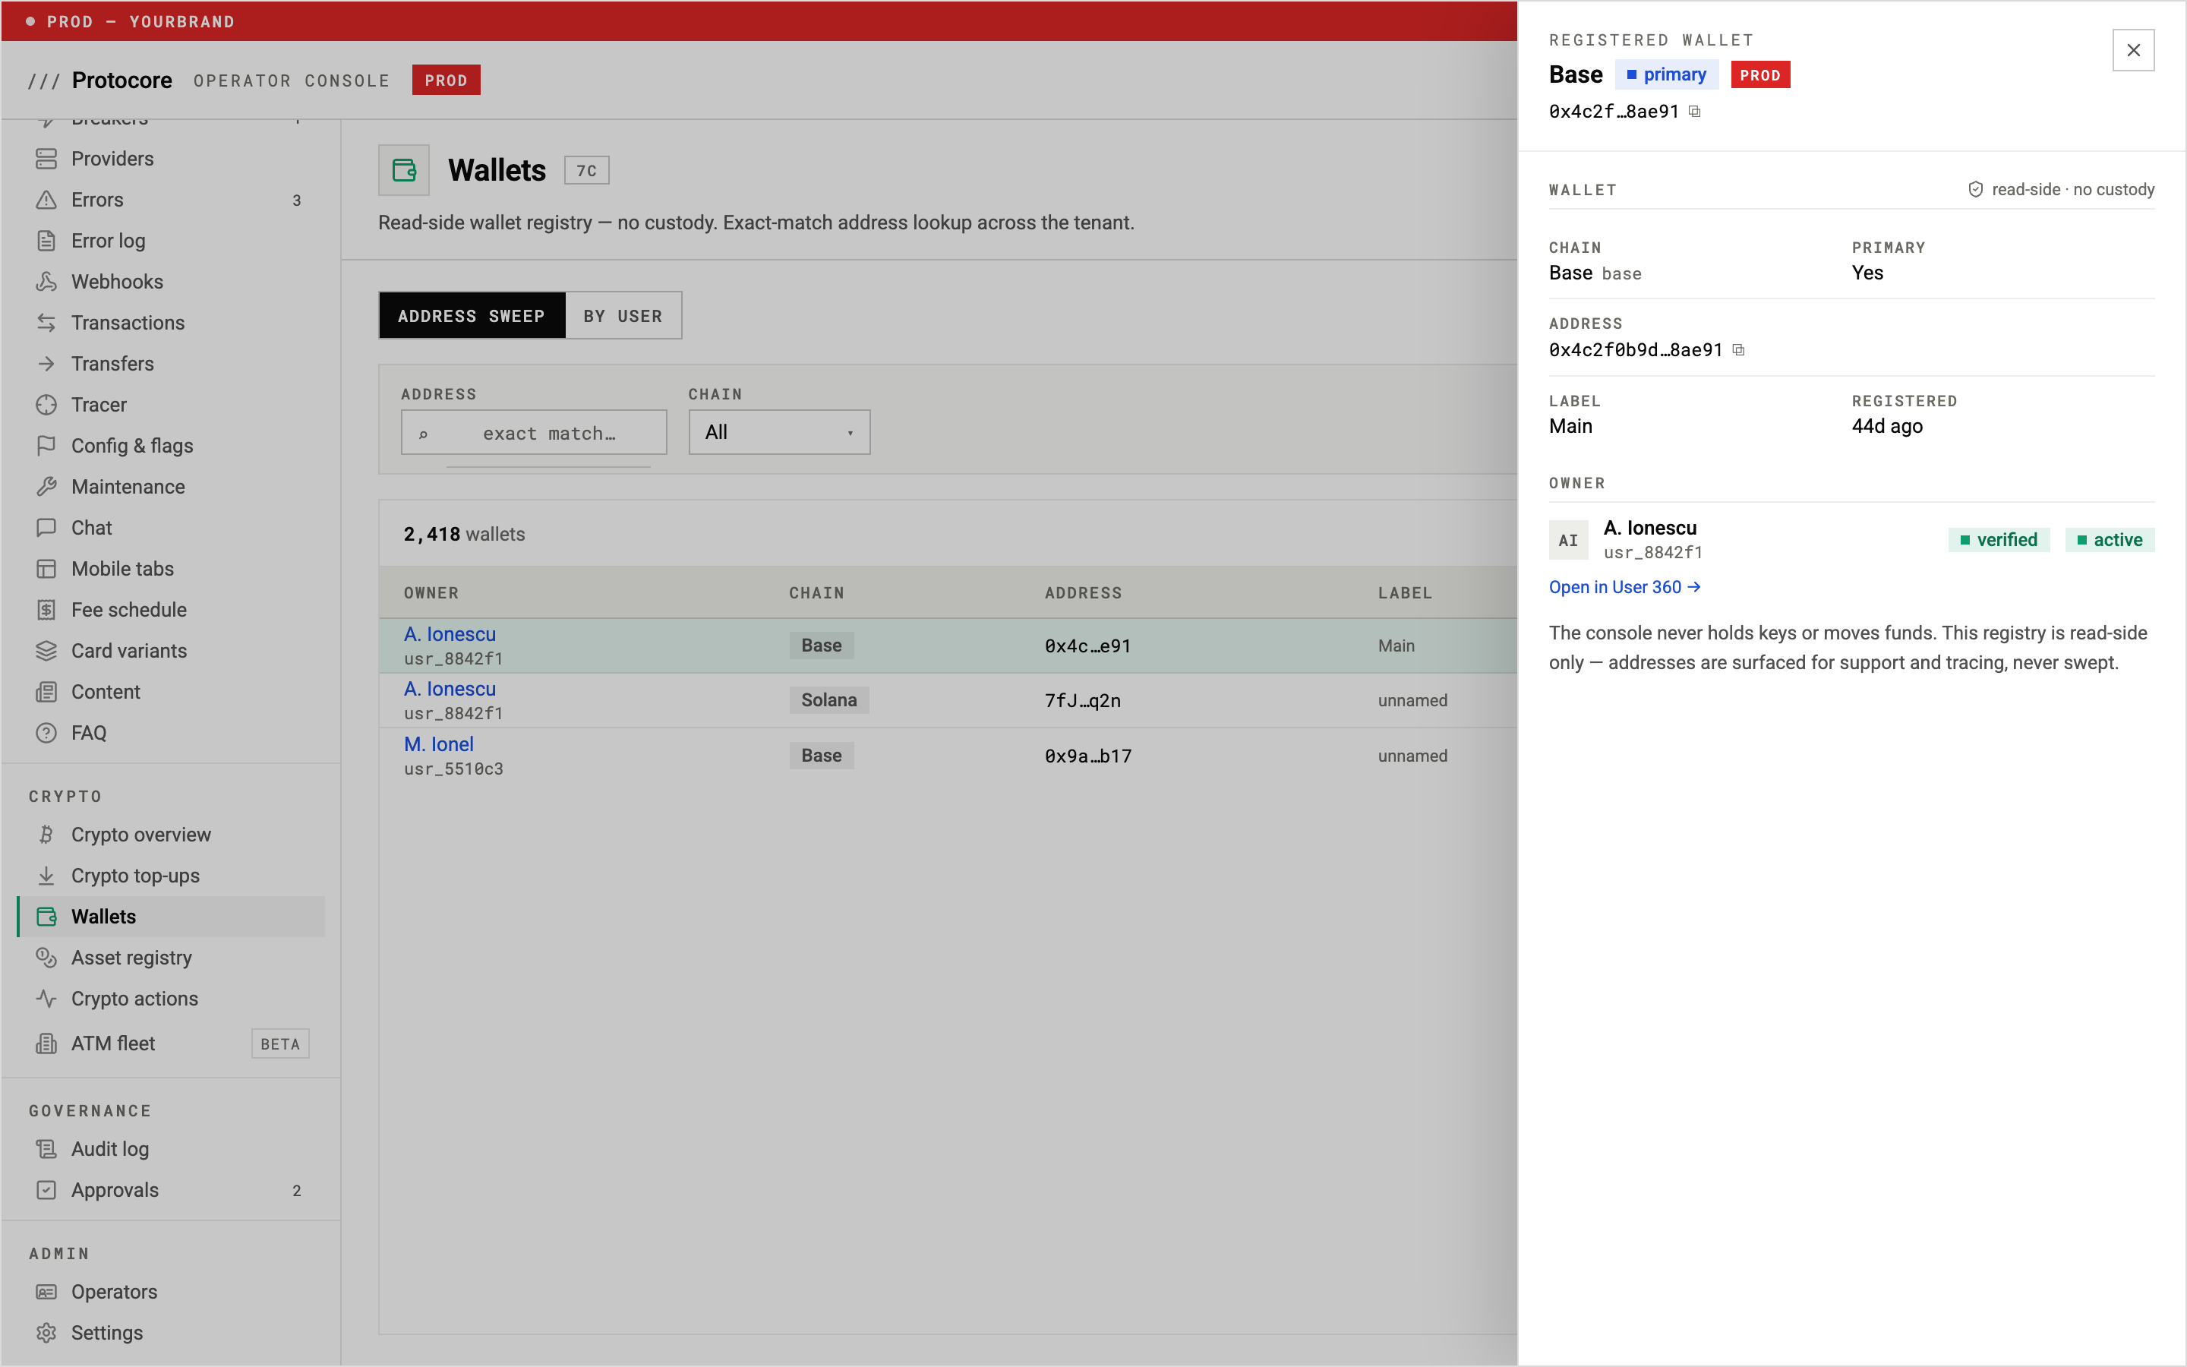Click the 2,418 wallets count
This screenshot has height=1367, width=2187.
pos(464,535)
